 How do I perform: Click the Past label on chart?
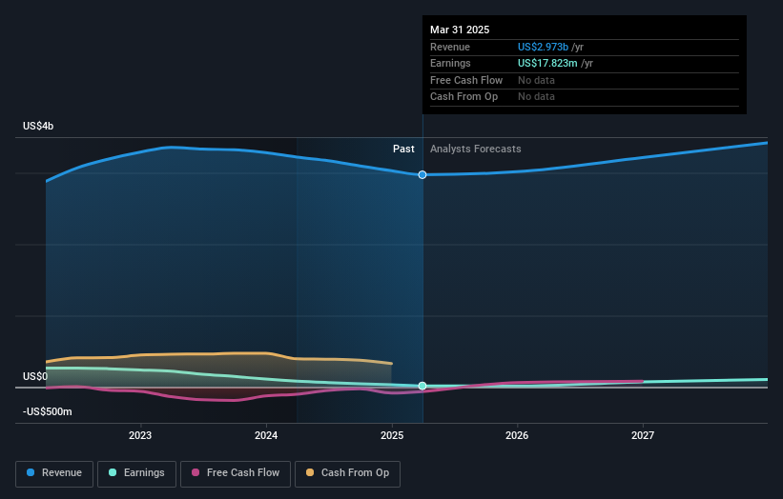pyautogui.click(x=403, y=149)
